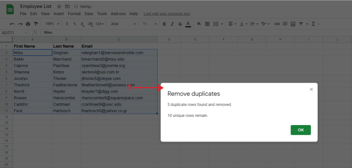Open the font size 11 dropdown
Image resolution: width=352 pixels, height=168 pixels.
pyautogui.click(x=149, y=24)
